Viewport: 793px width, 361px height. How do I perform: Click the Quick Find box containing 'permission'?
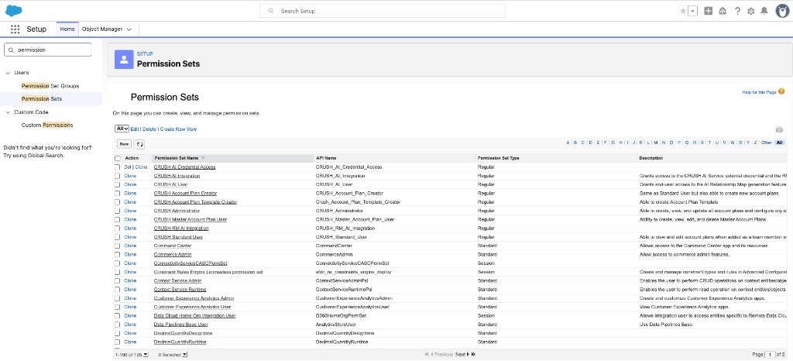coord(47,50)
